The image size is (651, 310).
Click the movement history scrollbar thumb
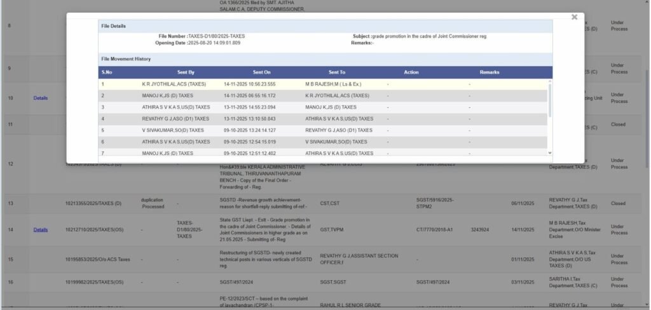[x=550, y=98]
